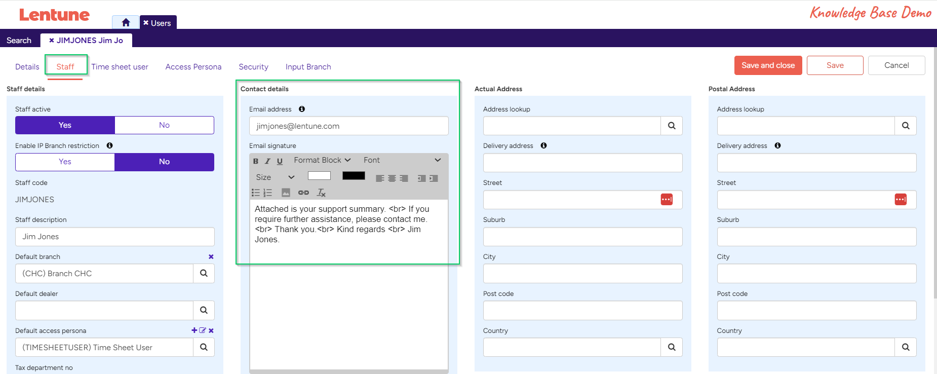The image size is (937, 374).
Task: Decrease indent in signature editor
Action: [x=421, y=178]
